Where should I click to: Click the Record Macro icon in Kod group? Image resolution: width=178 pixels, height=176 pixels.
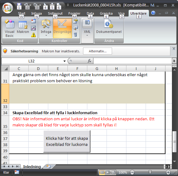click(x=33, y=21)
